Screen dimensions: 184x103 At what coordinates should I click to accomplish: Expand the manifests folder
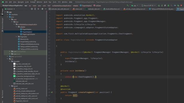pyautogui.click(x=7, y=15)
